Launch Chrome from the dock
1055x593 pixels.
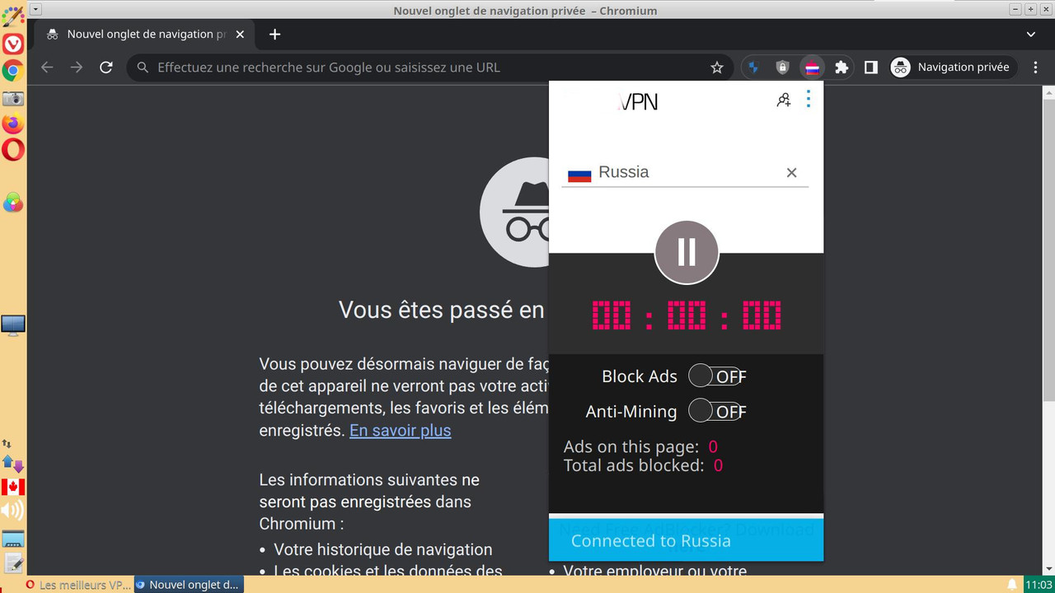pyautogui.click(x=12, y=71)
